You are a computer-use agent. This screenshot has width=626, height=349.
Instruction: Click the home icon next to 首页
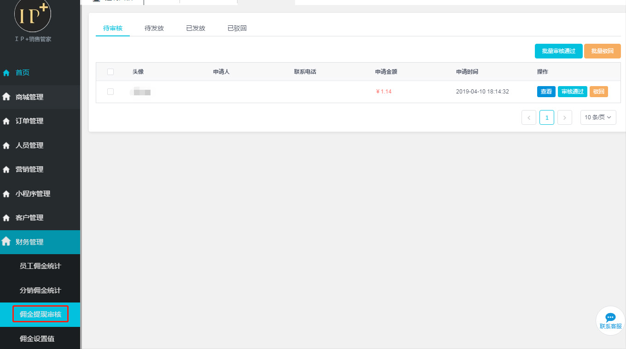pos(6,73)
